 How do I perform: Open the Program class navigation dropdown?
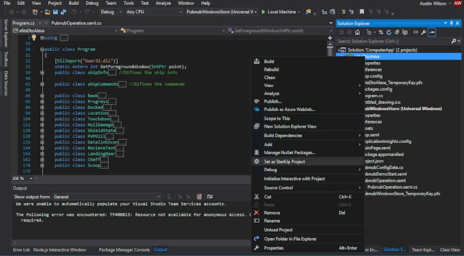(172, 31)
